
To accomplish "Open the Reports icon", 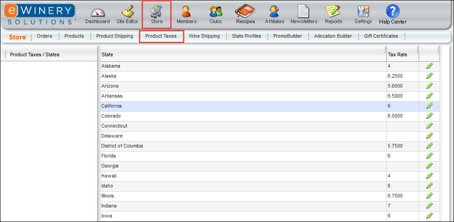I will pyautogui.click(x=334, y=12).
